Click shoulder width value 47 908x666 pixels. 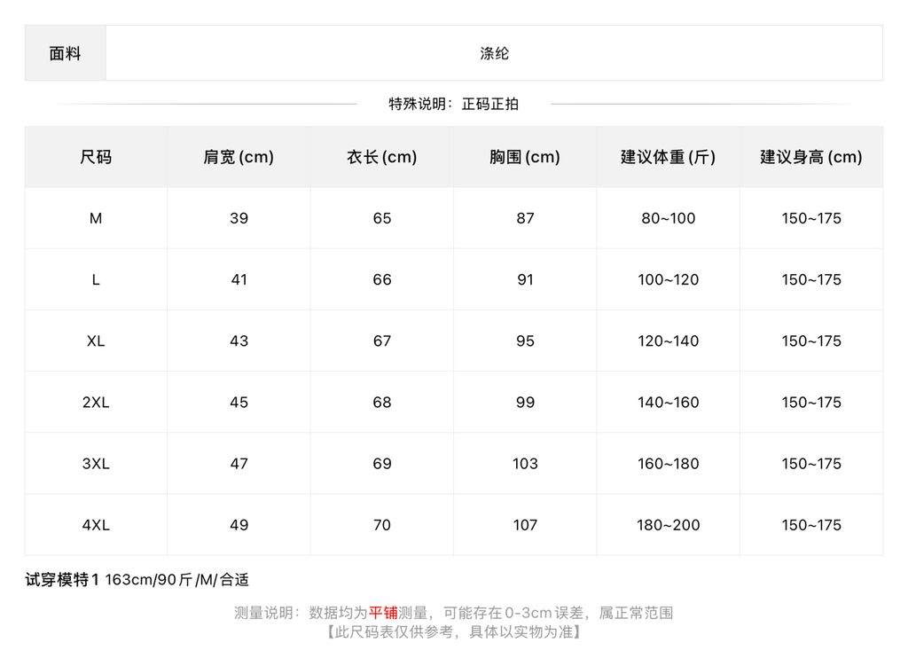pyautogui.click(x=239, y=464)
